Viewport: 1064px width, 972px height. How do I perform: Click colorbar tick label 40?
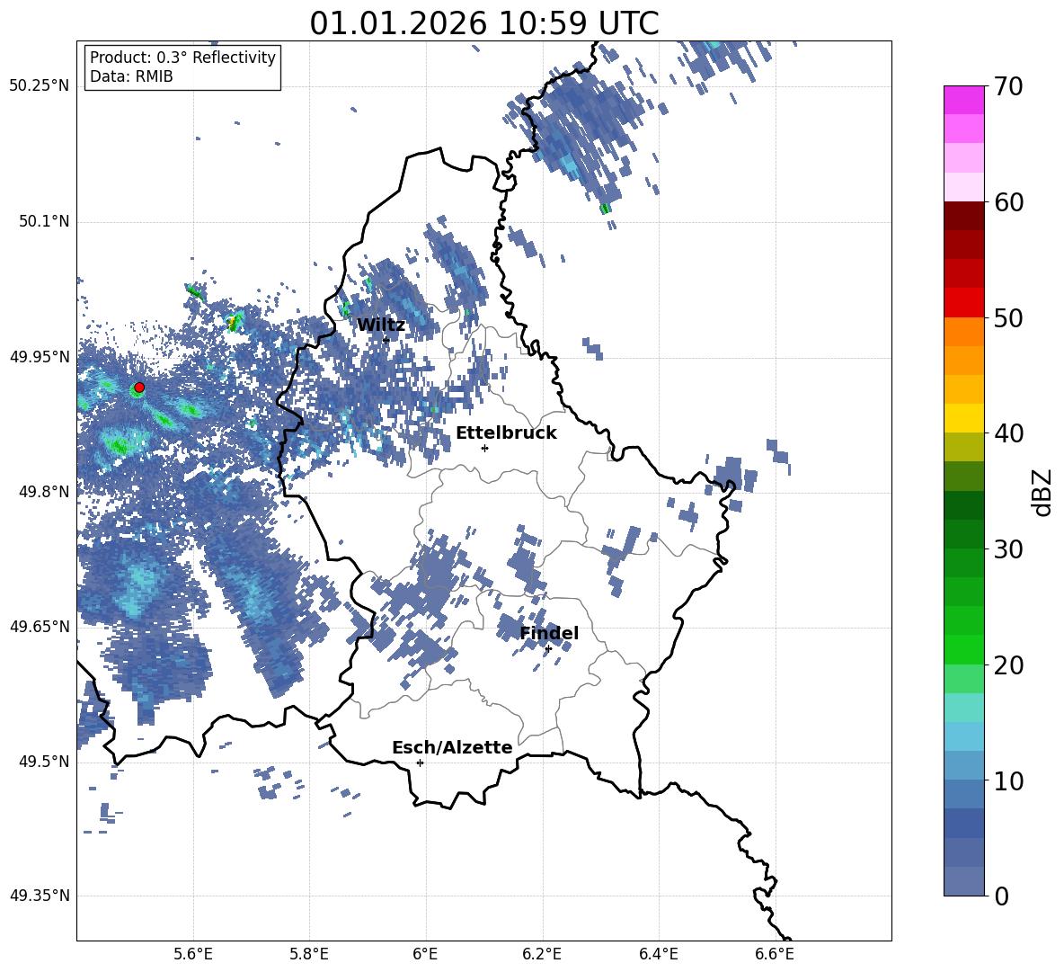(x=1009, y=433)
